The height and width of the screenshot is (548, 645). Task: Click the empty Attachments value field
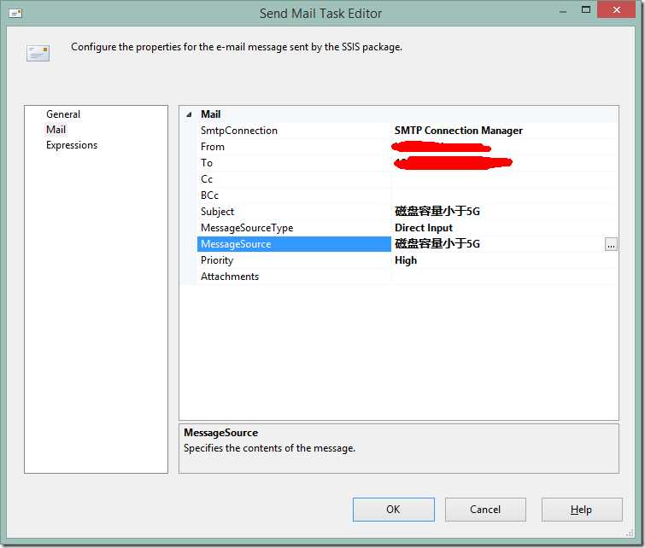(504, 277)
